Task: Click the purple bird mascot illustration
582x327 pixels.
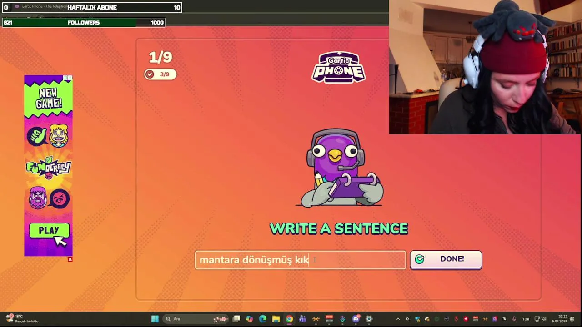Action: 339,168
